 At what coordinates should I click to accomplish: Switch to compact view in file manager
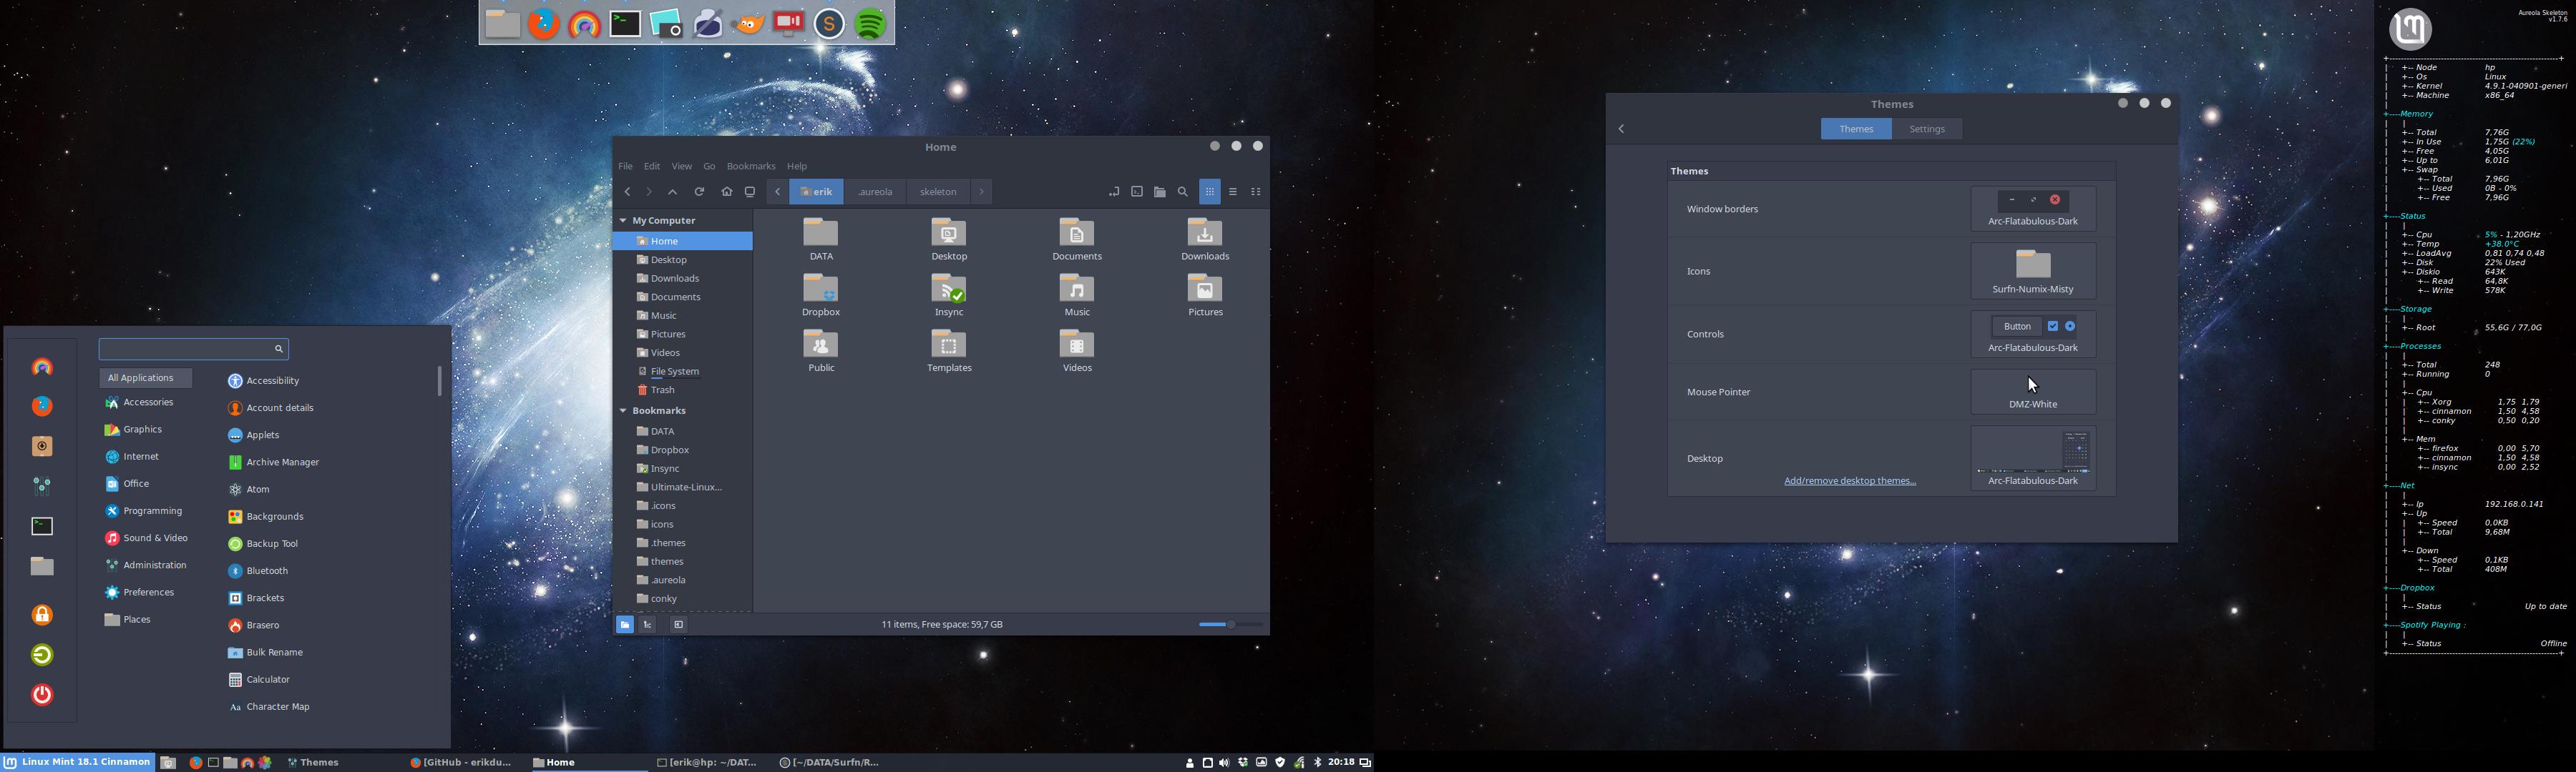pos(1256,192)
